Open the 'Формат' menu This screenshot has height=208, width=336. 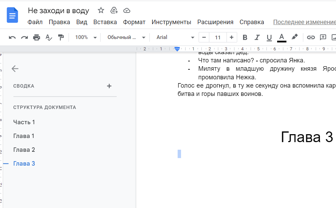pyautogui.click(x=134, y=22)
